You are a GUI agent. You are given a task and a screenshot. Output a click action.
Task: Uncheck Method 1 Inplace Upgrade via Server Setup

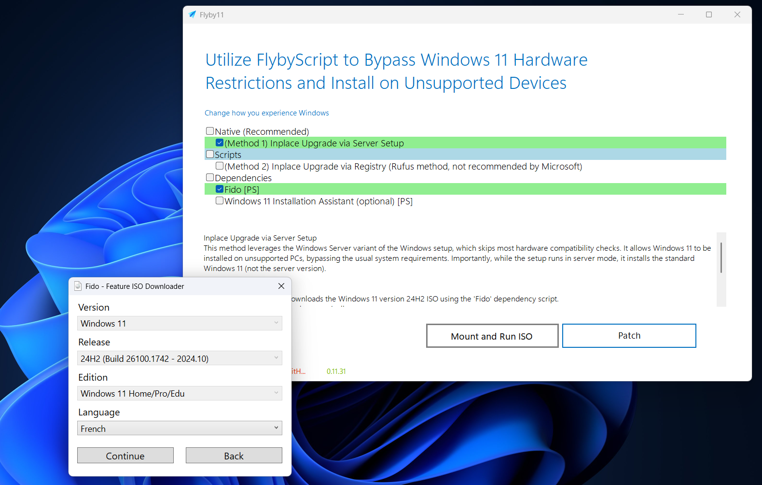pos(220,143)
